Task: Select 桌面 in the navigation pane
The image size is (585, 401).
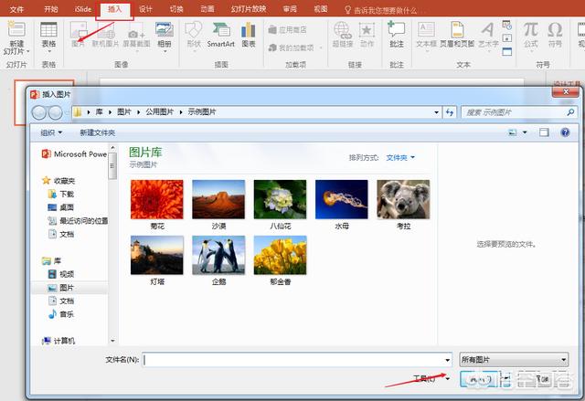Action: click(x=67, y=207)
